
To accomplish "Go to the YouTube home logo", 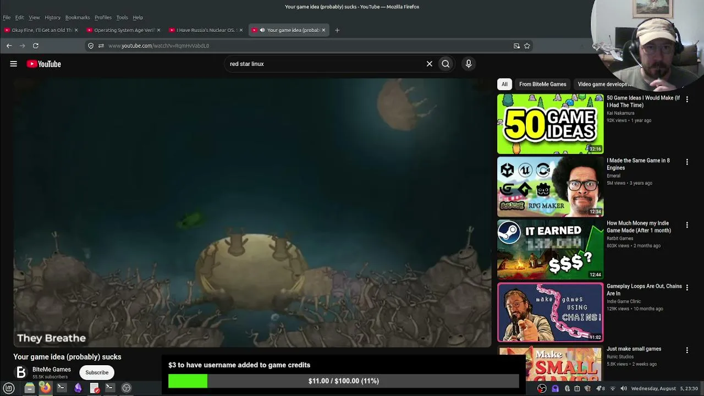I will coord(44,64).
